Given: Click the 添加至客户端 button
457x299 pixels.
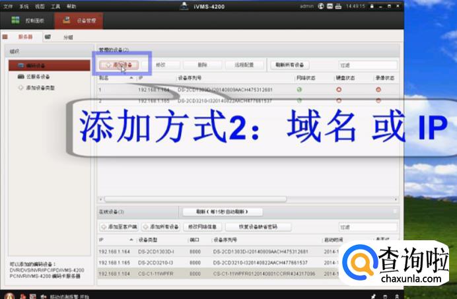Looking at the screenshot, I should (x=119, y=227).
